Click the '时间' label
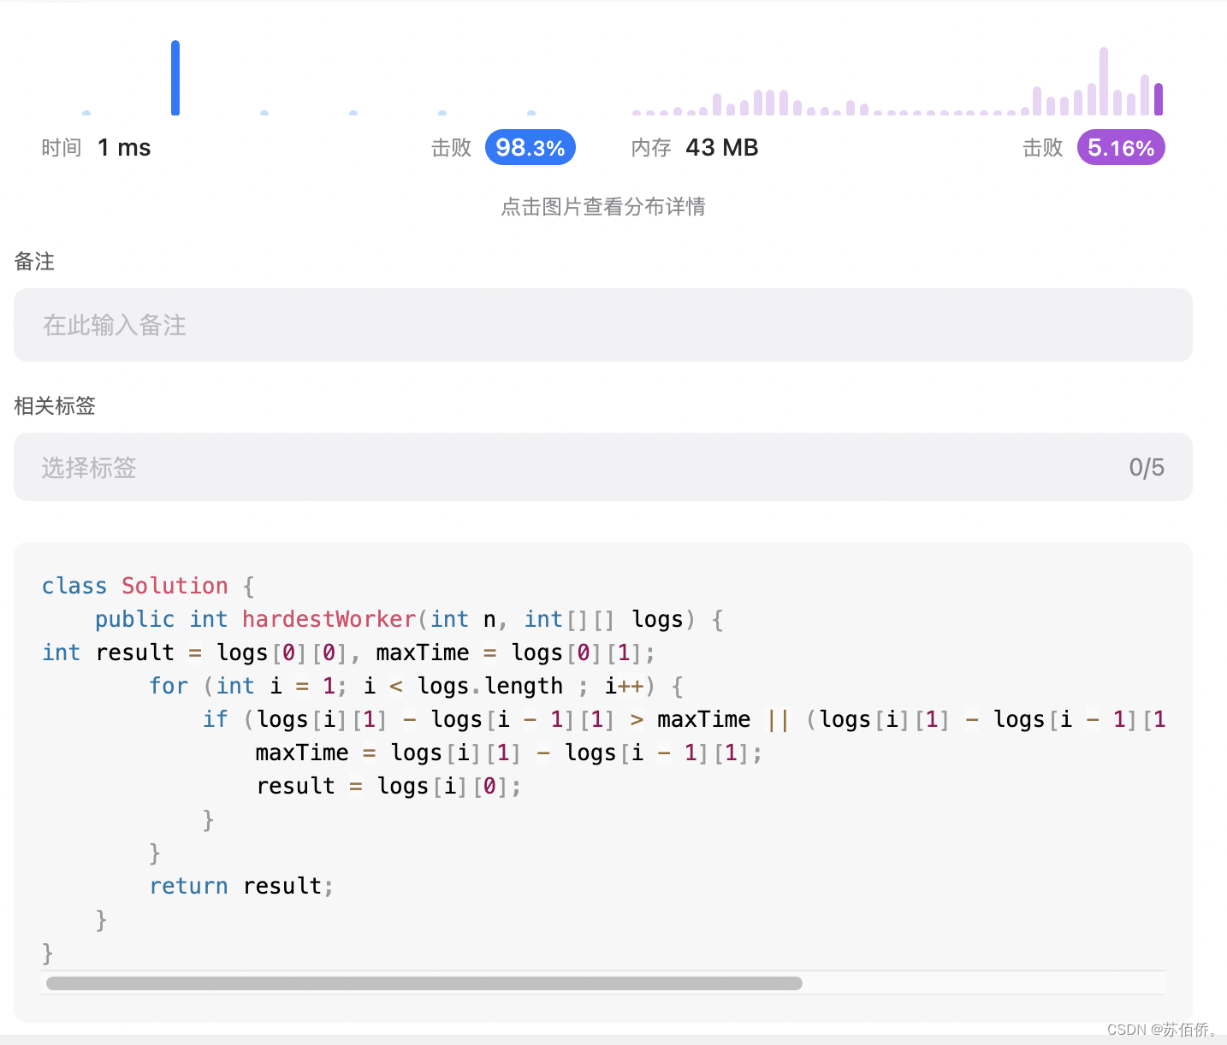The image size is (1227, 1045). click(x=62, y=148)
